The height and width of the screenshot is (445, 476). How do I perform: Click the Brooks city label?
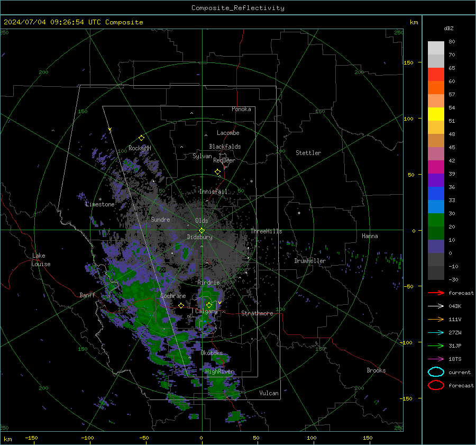(x=376, y=370)
